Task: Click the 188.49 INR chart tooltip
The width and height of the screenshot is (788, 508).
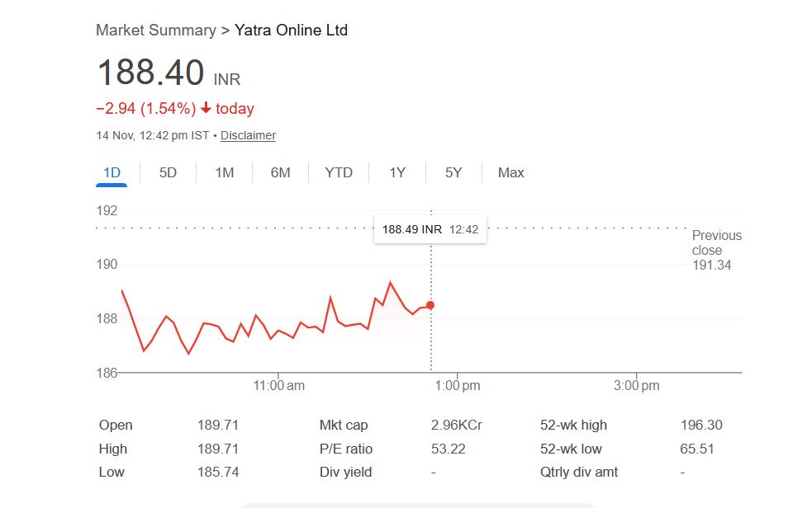Action: click(x=430, y=229)
